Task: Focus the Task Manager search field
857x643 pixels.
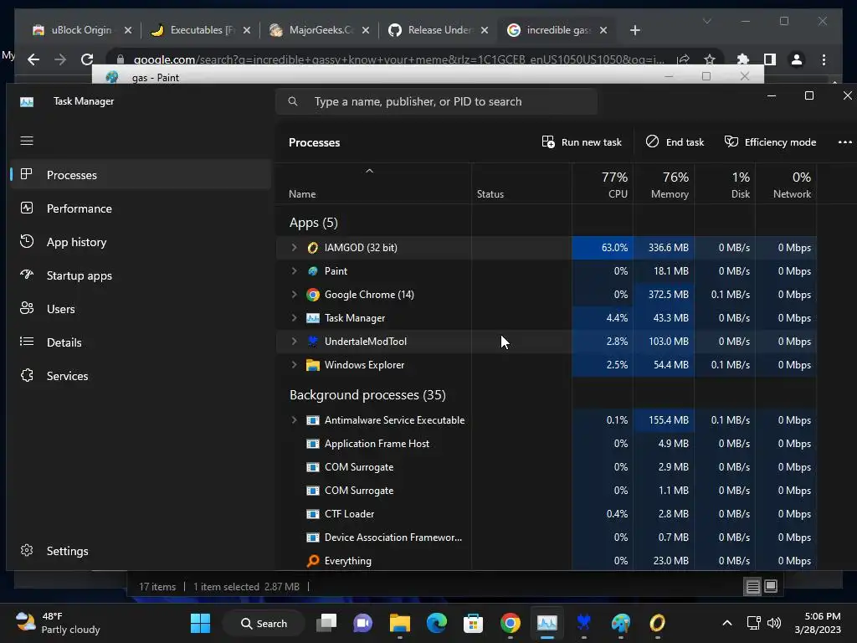Action: tap(436, 101)
